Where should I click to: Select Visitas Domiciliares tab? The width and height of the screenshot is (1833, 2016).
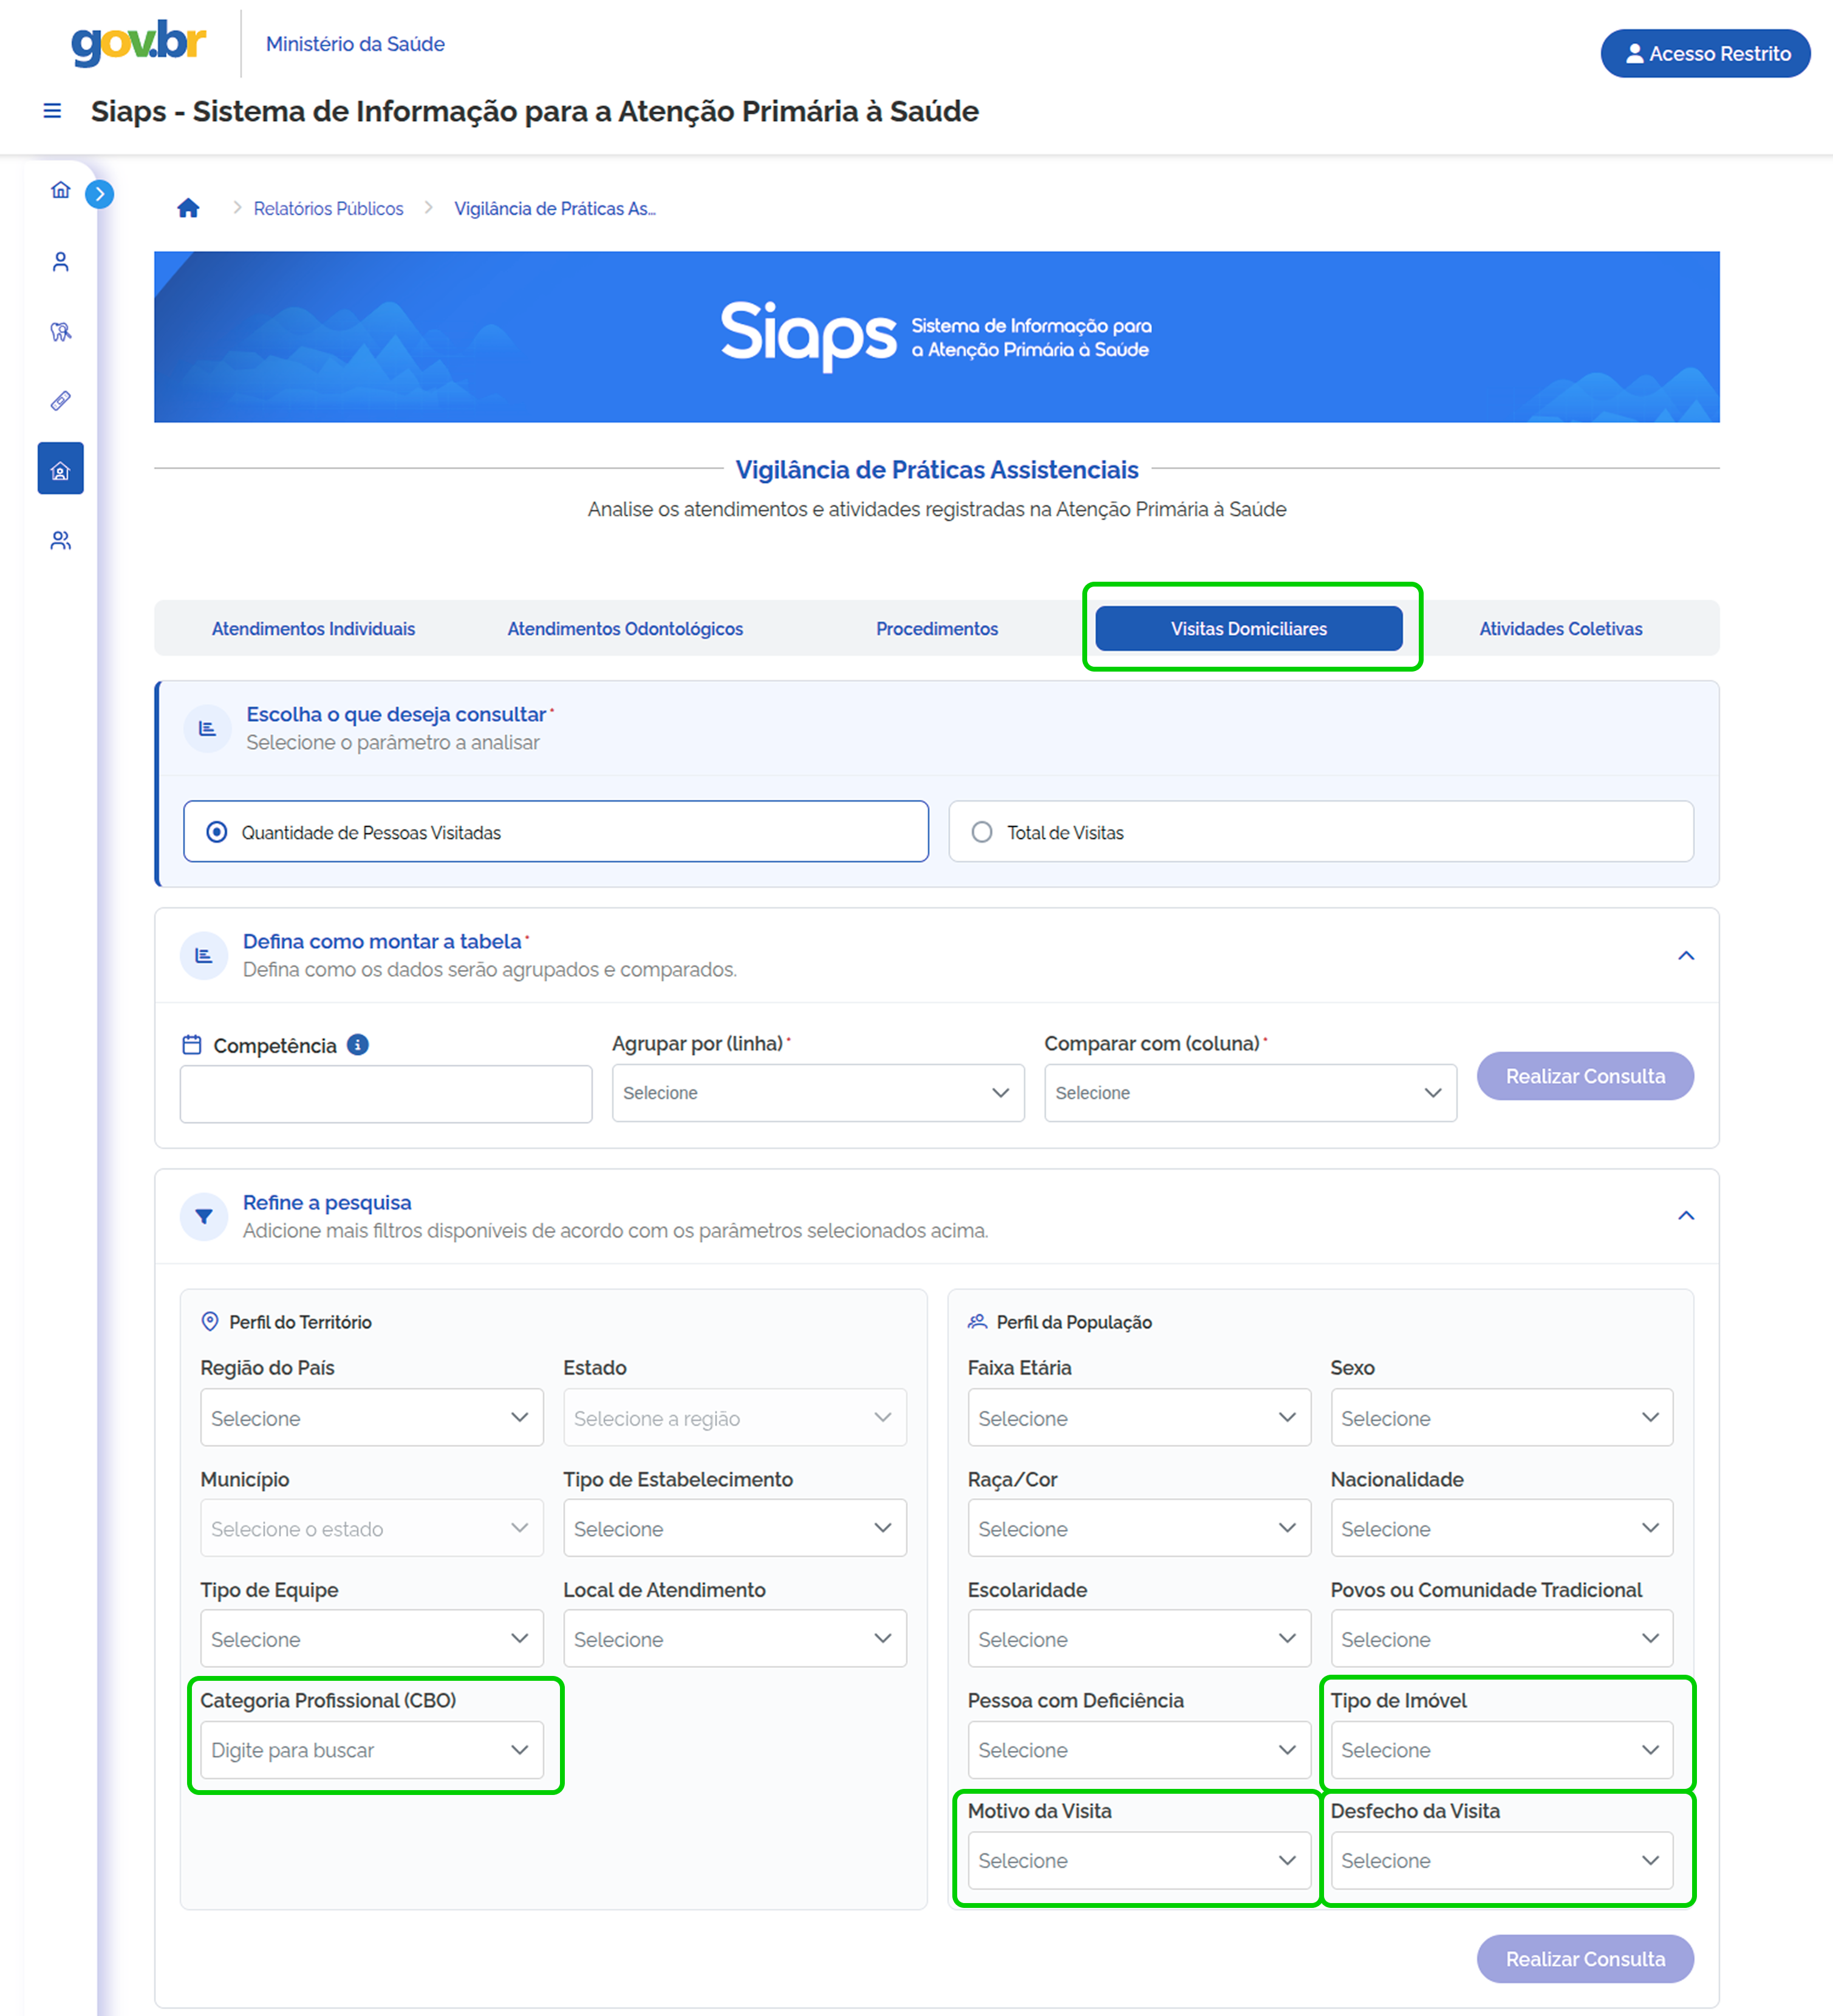[1249, 628]
